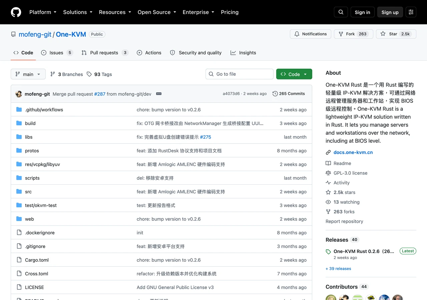Click the Activity pulse icon

point(328,183)
